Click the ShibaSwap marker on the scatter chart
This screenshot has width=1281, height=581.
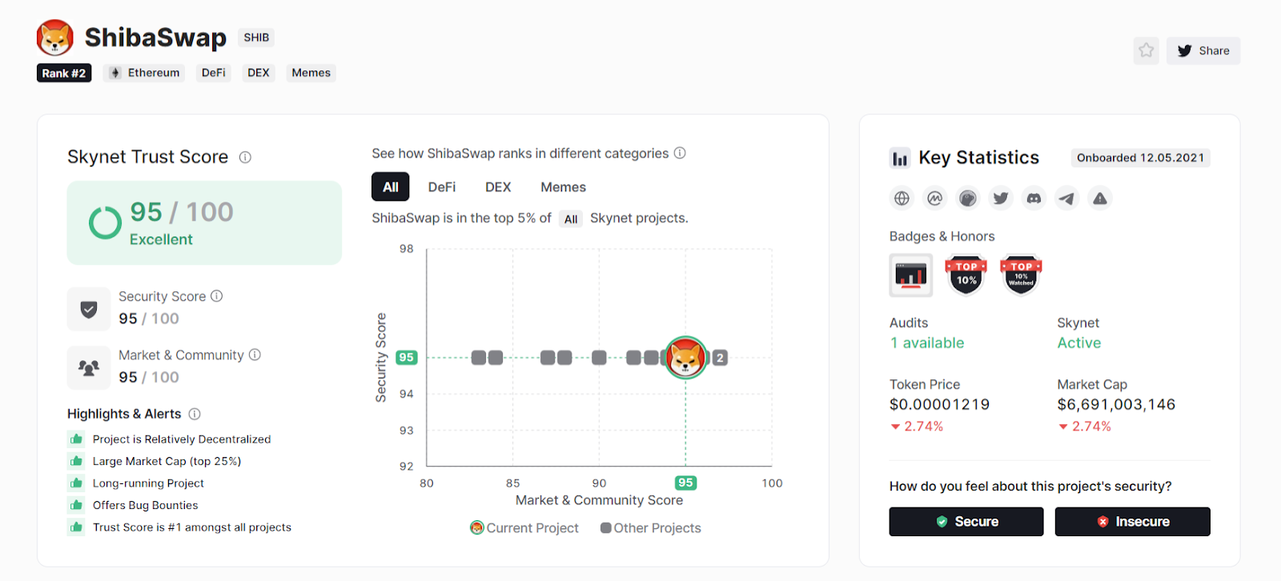(685, 358)
